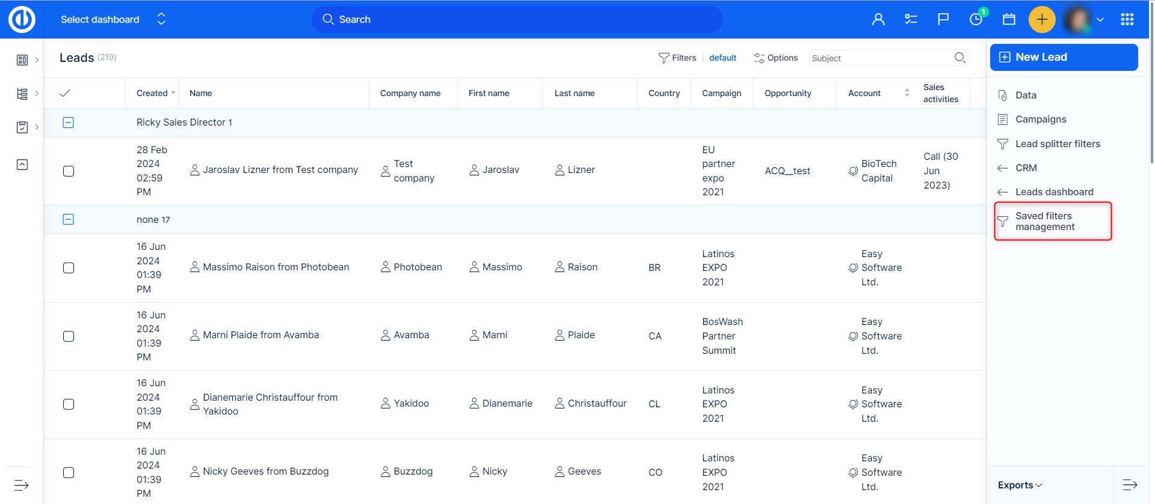
Task: Click the task list icon in header
Action: point(911,19)
